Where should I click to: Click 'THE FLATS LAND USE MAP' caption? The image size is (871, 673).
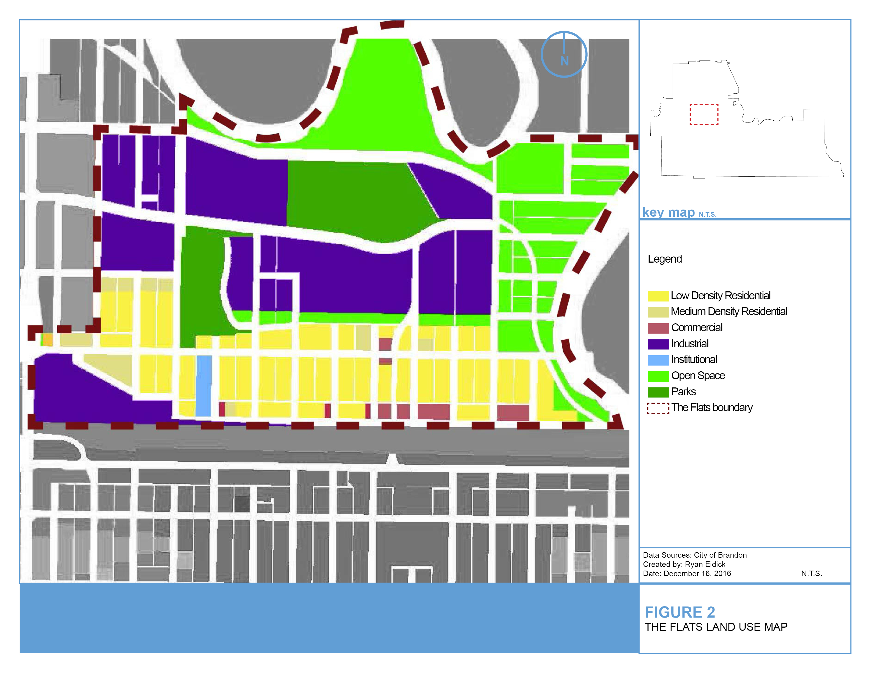tap(716, 627)
